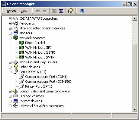Click the IDE ATA/ATAPI controllers icon
Image resolution: width=139 pixels, height=120 pixels.
[16, 18]
